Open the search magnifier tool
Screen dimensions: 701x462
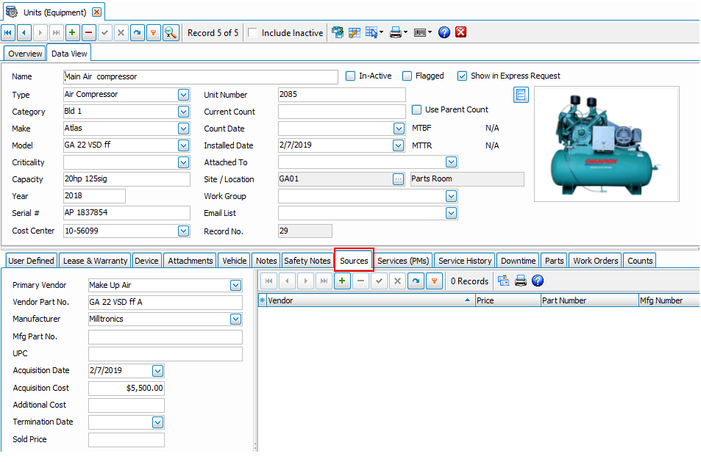point(171,32)
